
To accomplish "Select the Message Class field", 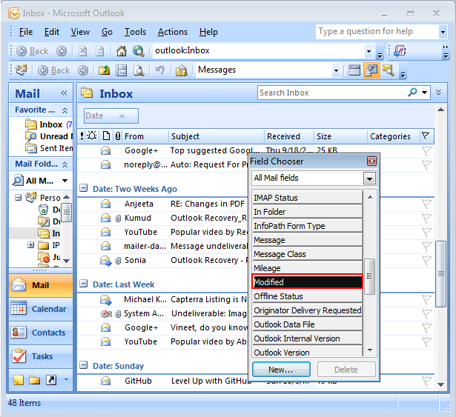I will pos(308,254).
